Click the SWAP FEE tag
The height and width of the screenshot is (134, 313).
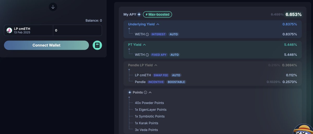[161, 75]
